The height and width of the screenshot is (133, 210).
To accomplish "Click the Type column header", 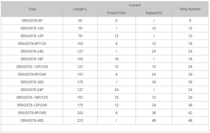I will click(x=32, y=9).
